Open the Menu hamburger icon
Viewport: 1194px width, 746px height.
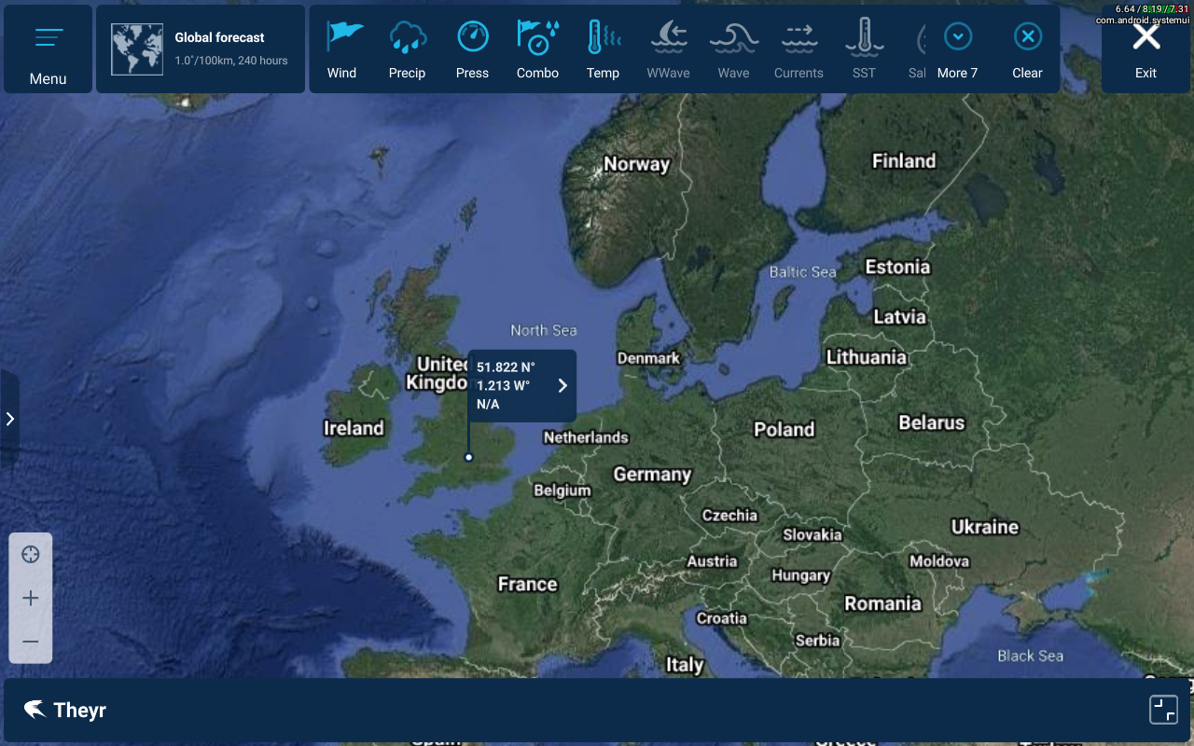click(49, 38)
